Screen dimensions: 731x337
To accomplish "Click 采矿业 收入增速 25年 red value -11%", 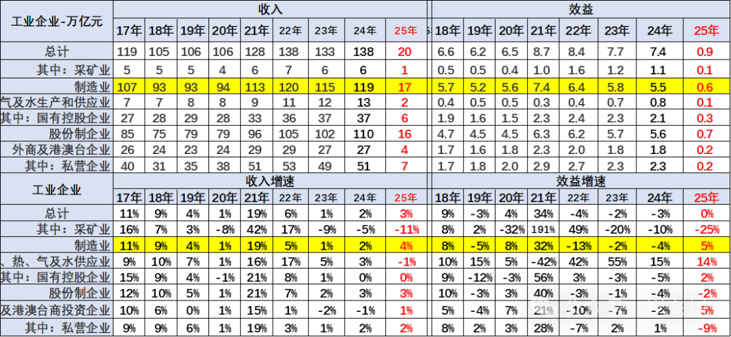I will pyautogui.click(x=405, y=230).
